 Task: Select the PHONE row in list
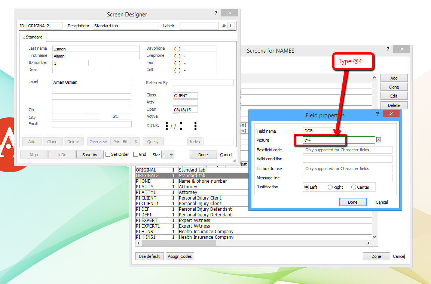(192, 181)
